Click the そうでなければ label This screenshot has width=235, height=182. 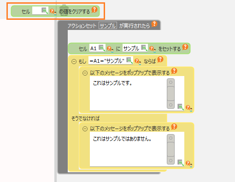tap(86, 118)
